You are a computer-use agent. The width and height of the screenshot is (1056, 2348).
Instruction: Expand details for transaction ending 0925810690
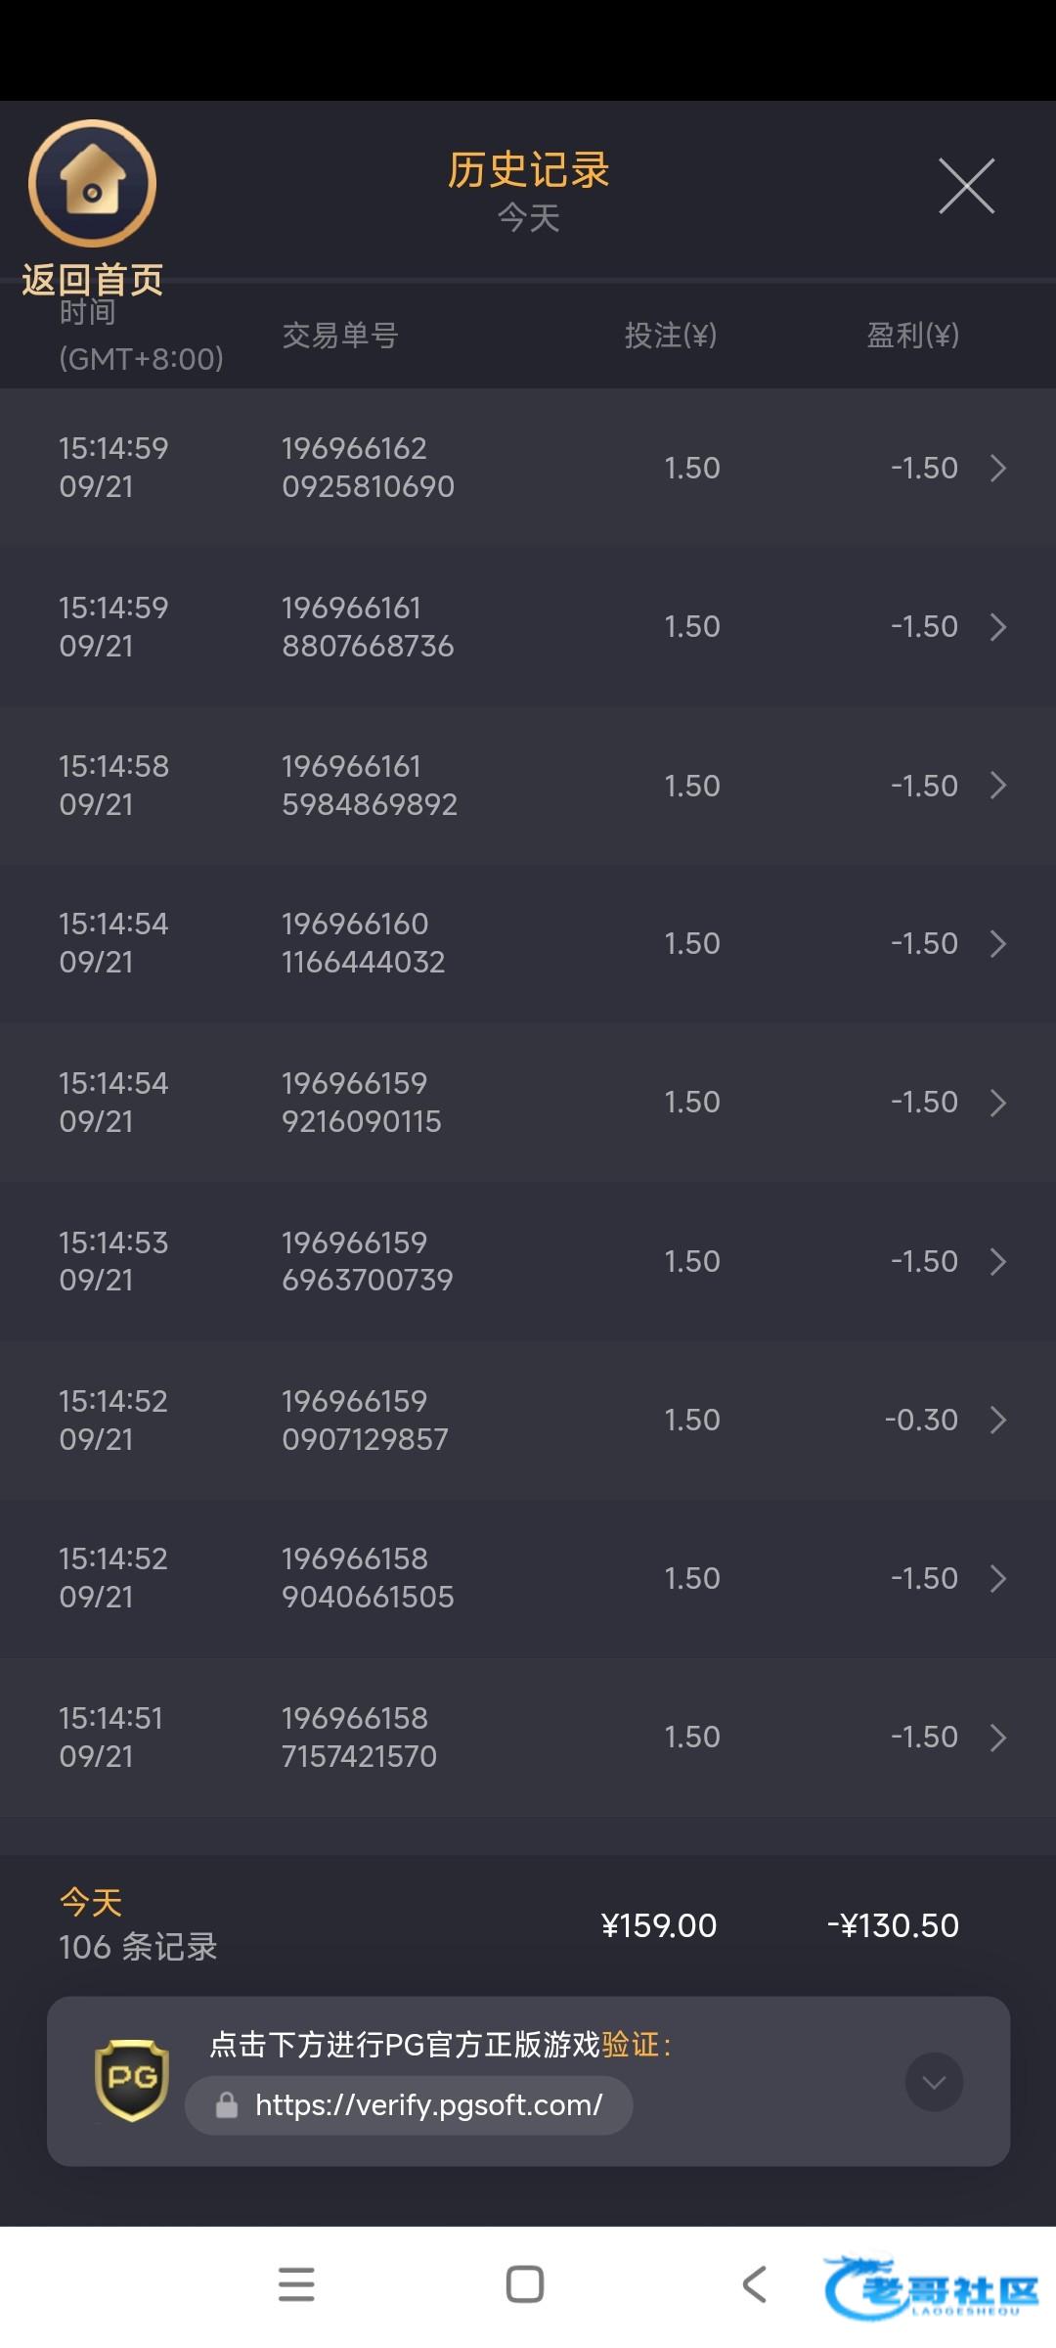[997, 468]
